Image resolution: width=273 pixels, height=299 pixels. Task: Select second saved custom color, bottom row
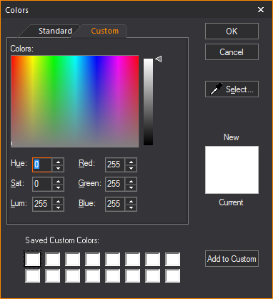[53, 275]
